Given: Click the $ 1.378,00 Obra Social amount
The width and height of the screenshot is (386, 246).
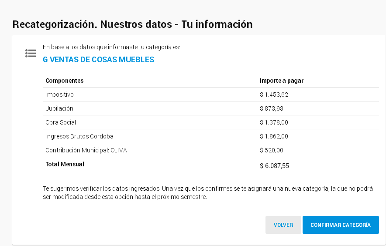Looking at the screenshot, I should pyautogui.click(x=274, y=122).
